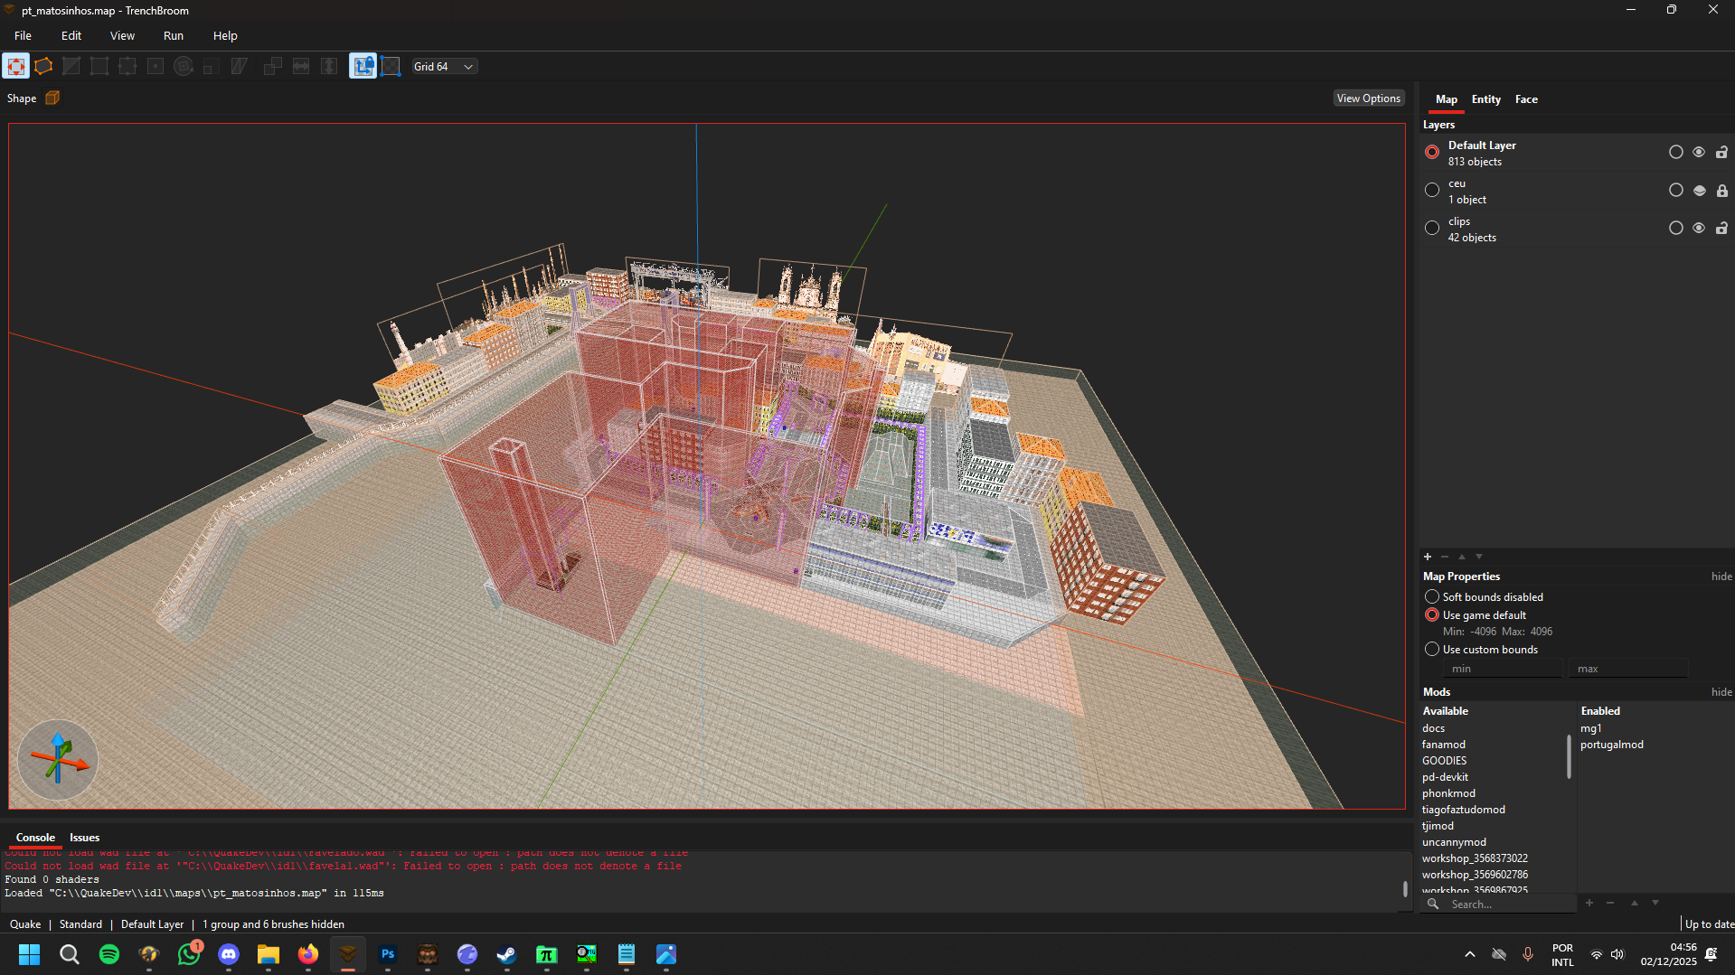1735x975 pixels.
Task: Select fanamod in Available mods list
Action: pos(1444,745)
